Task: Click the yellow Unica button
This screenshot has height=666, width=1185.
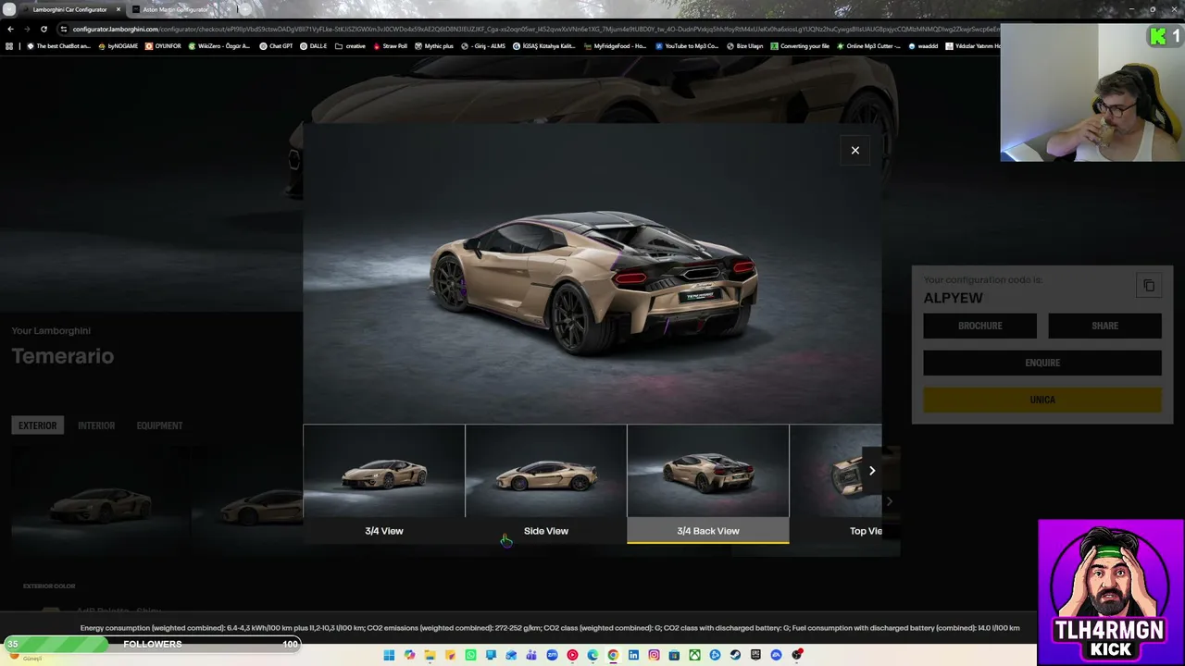Action: (x=1042, y=400)
